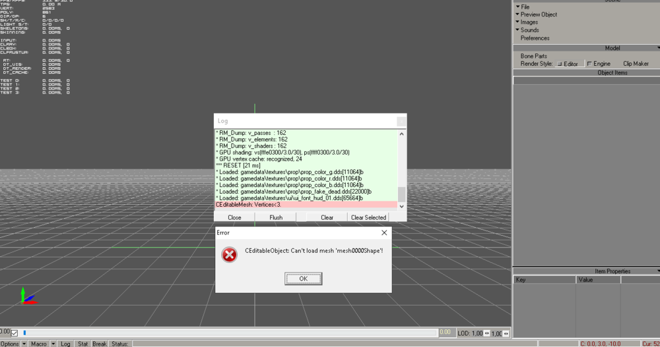The width and height of the screenshot is (660, 347).
Task: Toggle the checkbox beside the timeline slider
Action: click(x=15, y=333)
